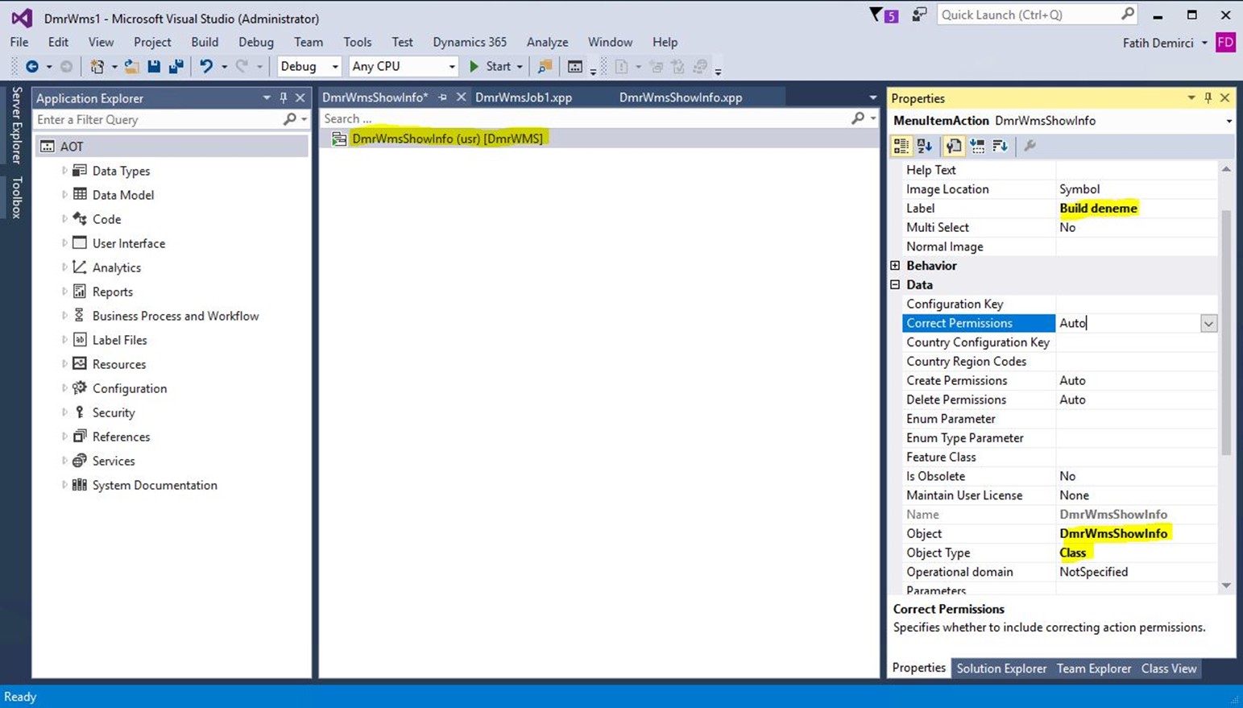
Task: Click the fourth Properties toolbar icon with arrow and boxes
Action: 977,146
